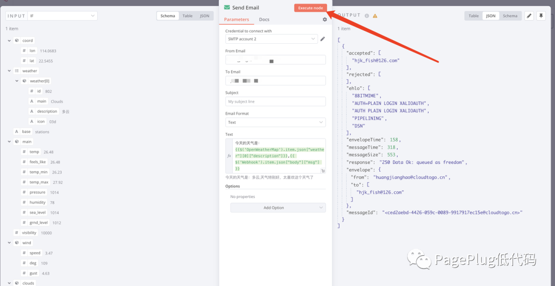Viewport: 555px width, 286px height.
Task: Collapse the coord tree node
Action: pyautogui.click(x=9, y=41)
